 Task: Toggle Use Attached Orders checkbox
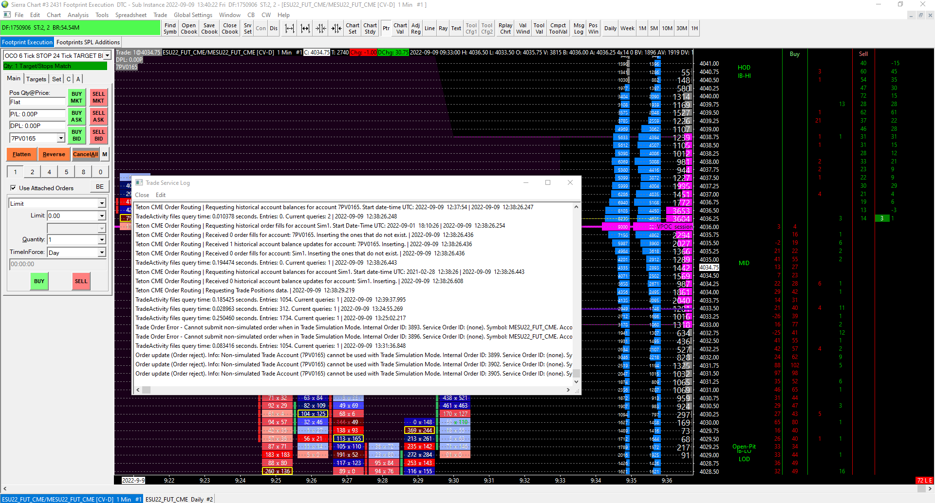point(13,188)
